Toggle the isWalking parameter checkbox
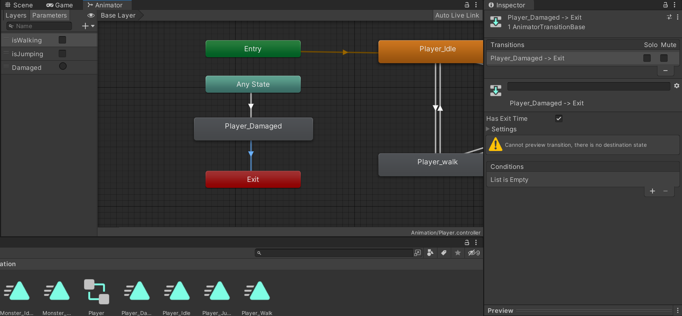Viewport: 682px width, 316px height. click(62, 40)
